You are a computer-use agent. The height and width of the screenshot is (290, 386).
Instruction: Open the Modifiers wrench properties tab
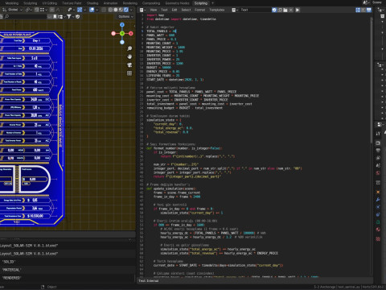coord(378,200)
